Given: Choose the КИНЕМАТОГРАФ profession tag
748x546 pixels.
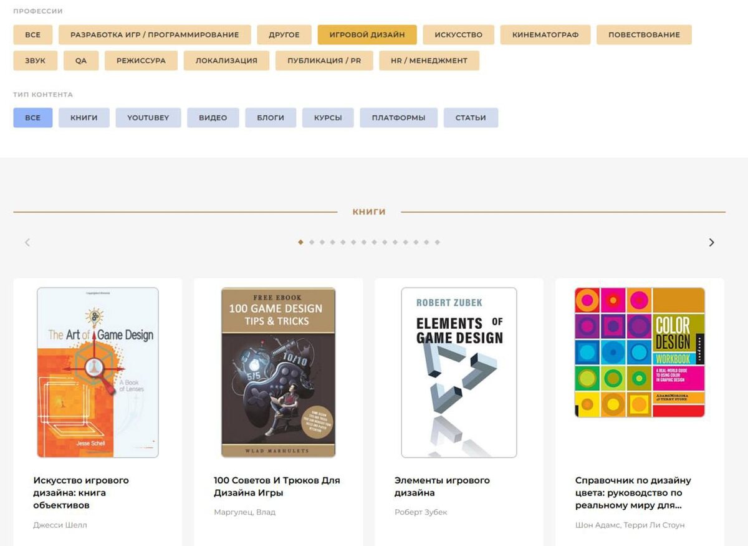Looking at the screenshot, I should 545,35.
